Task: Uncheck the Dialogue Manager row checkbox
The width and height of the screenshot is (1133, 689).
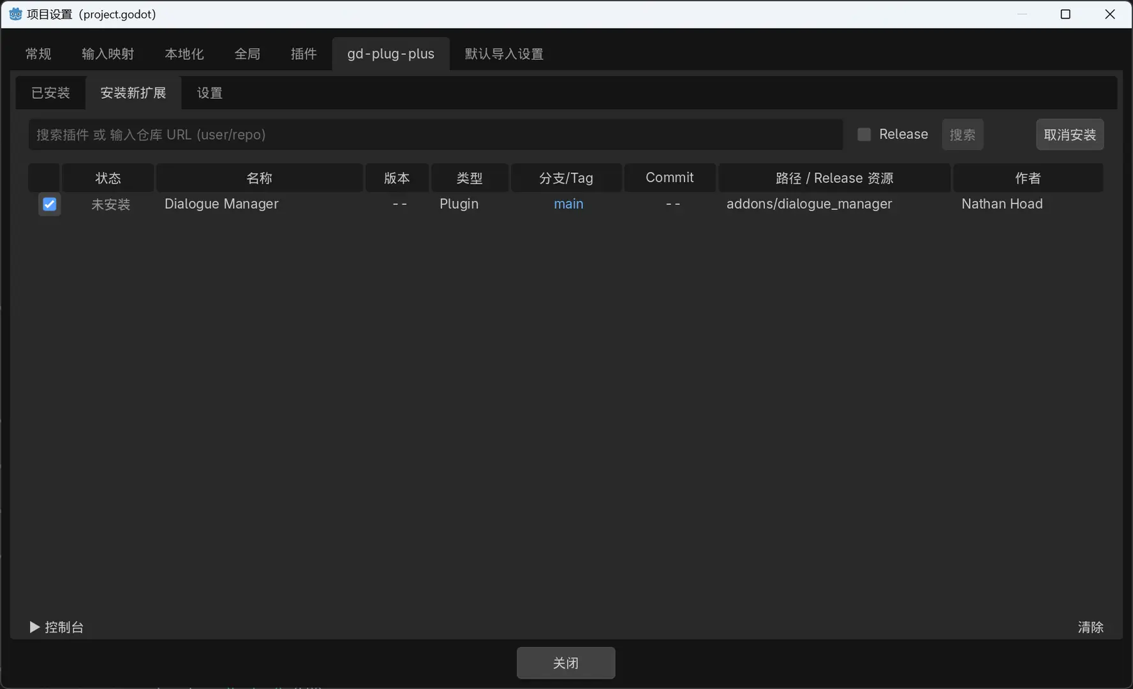Action: 49,204
